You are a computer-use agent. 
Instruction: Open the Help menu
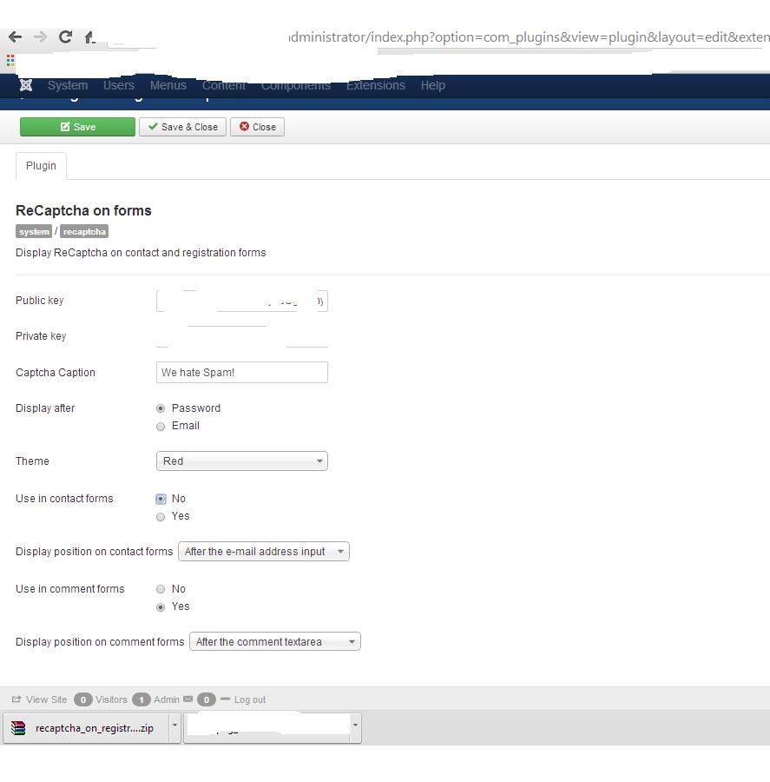click(432, 85)
